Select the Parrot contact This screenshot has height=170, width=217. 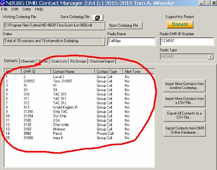coord(79,133)
